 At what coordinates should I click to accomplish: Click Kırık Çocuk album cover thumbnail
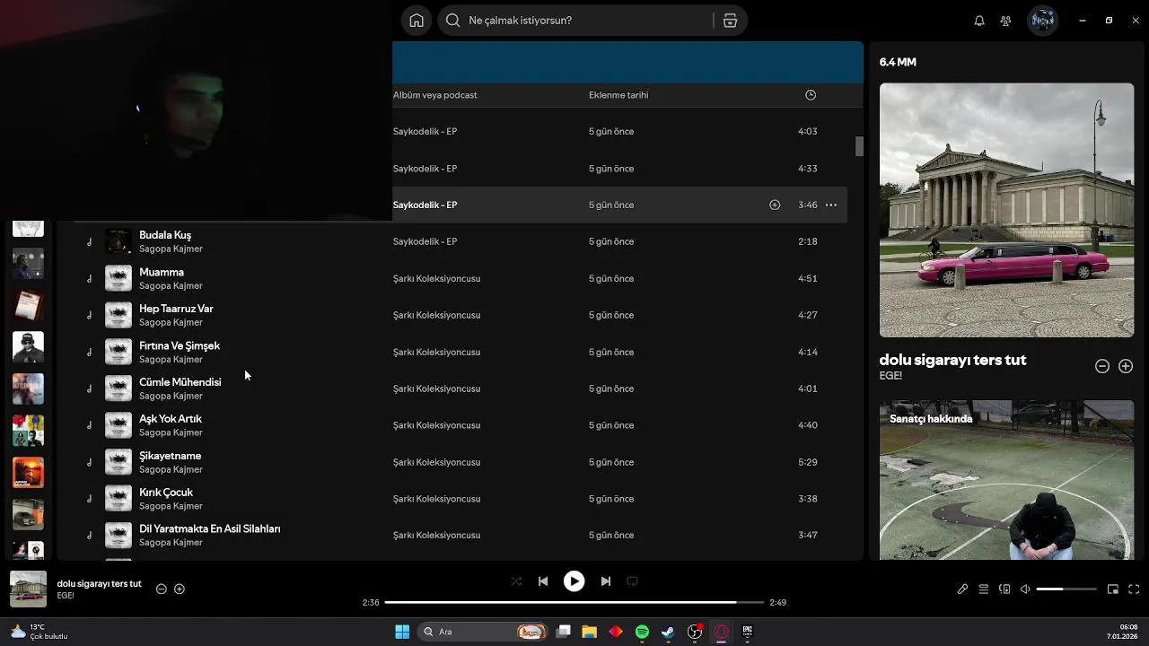(x=118, y=499)
